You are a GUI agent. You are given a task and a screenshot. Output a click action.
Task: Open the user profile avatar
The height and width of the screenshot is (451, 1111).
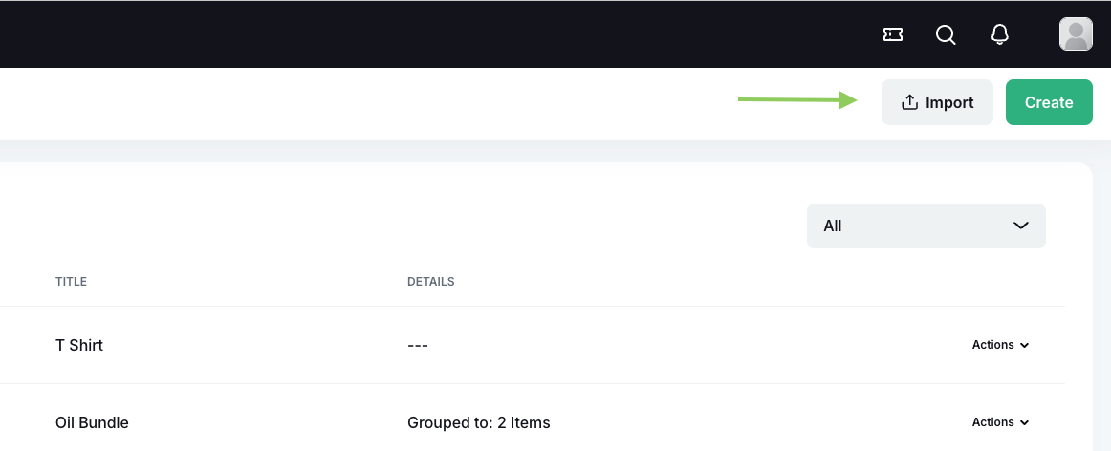(1076, 34)
